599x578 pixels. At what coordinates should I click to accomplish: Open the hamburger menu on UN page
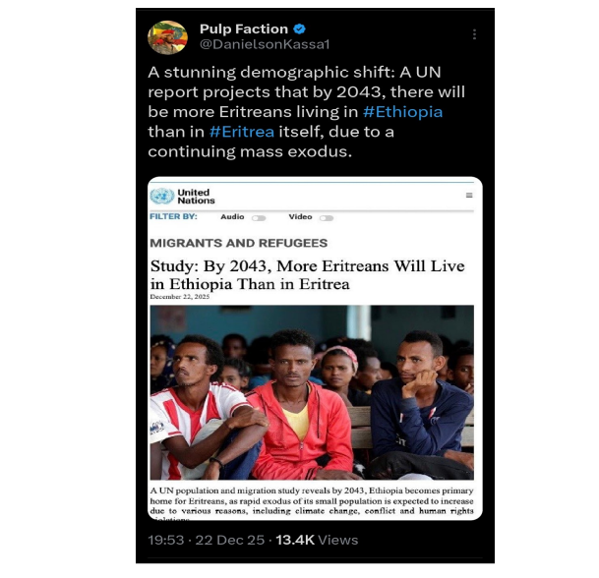click(469, 195)
